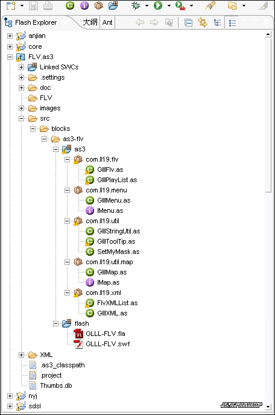
Task: Expand the Linked SWCs node
Action: (22, 67)
